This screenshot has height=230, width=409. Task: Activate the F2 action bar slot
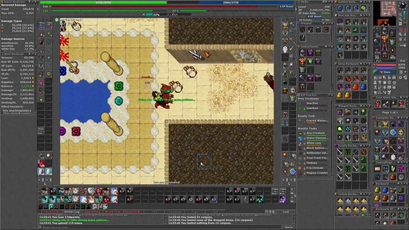click(53, 191)
